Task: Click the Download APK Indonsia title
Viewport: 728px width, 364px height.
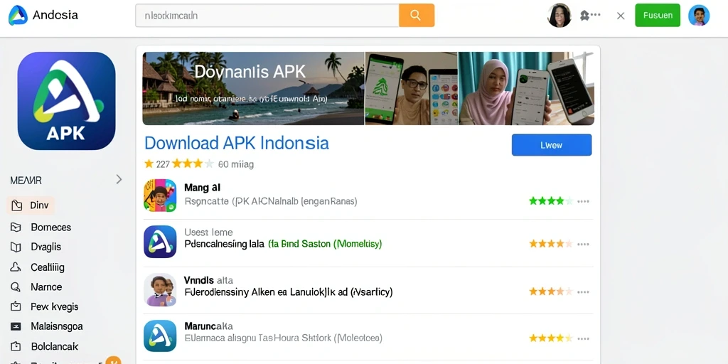Action: (237, 143)
